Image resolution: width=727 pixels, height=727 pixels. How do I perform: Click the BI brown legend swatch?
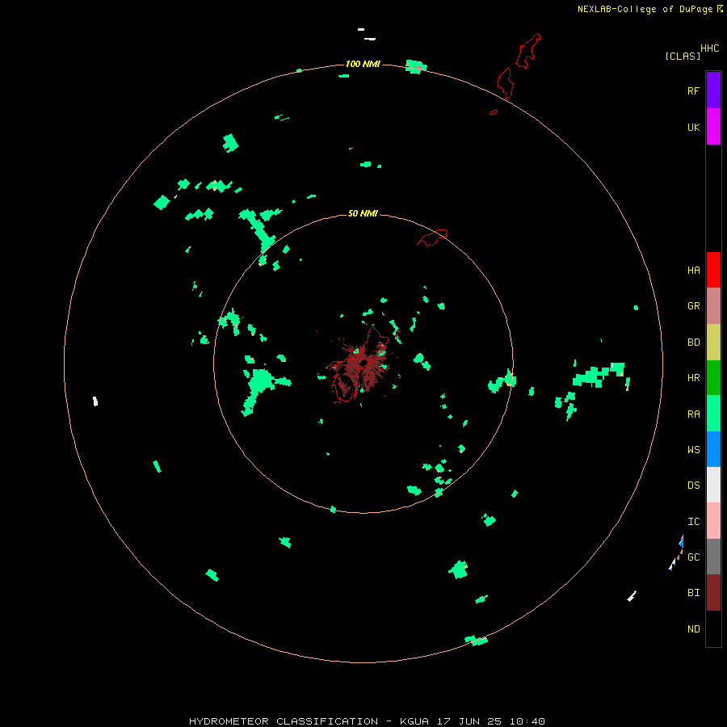point(713,593)
